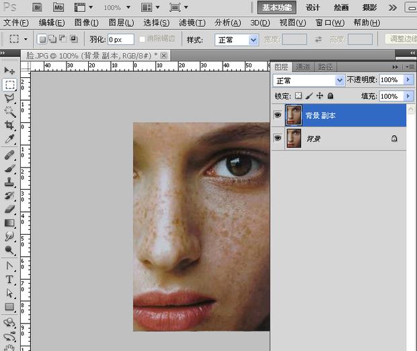Launch Bridge from the Br icon
This screenshot has height=351, width=417.
click(x=38, y=7)
